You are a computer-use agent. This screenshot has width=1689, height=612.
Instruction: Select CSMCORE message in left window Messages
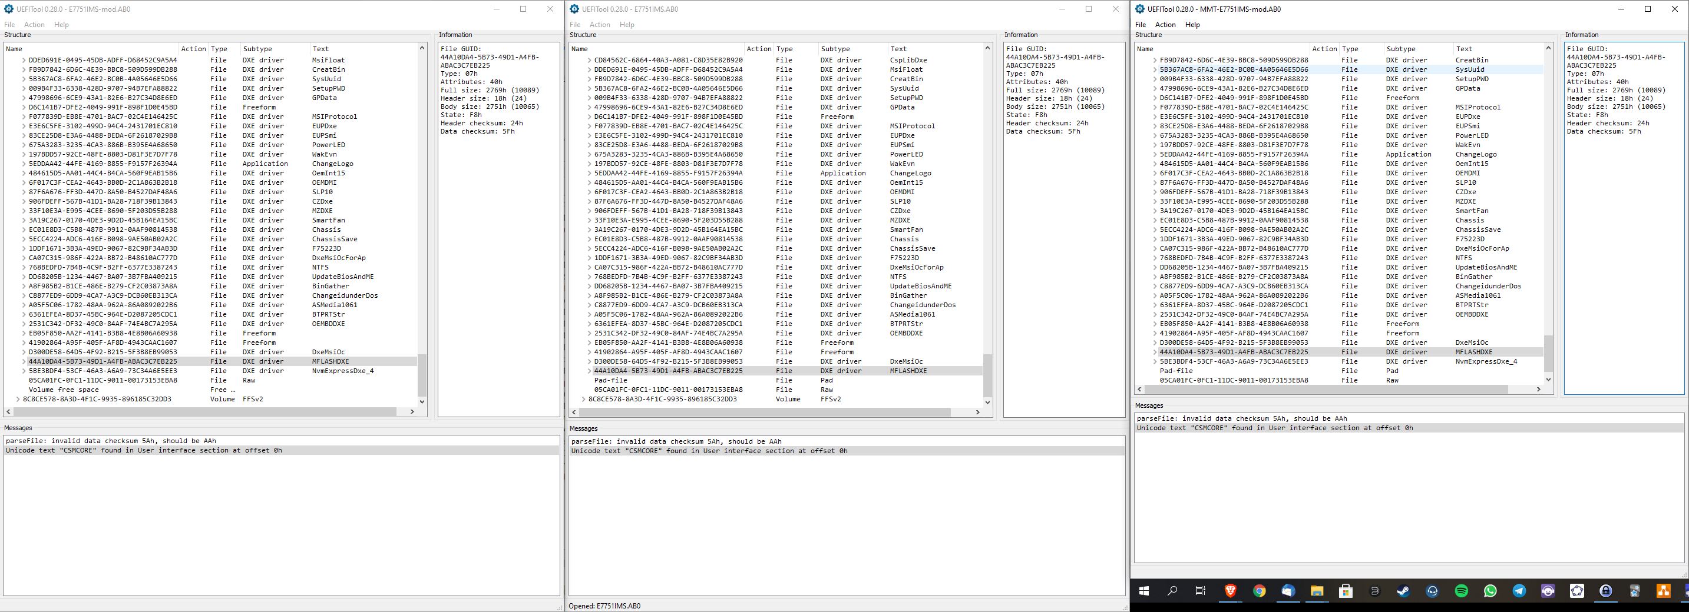tap(281, 451)
